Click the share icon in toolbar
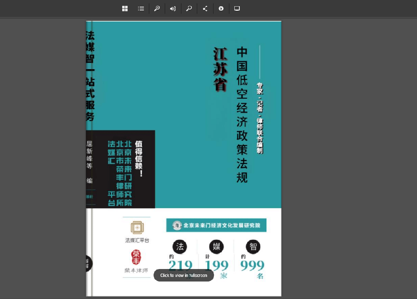This screenshot has height=299, width=417. pos(205,9)
